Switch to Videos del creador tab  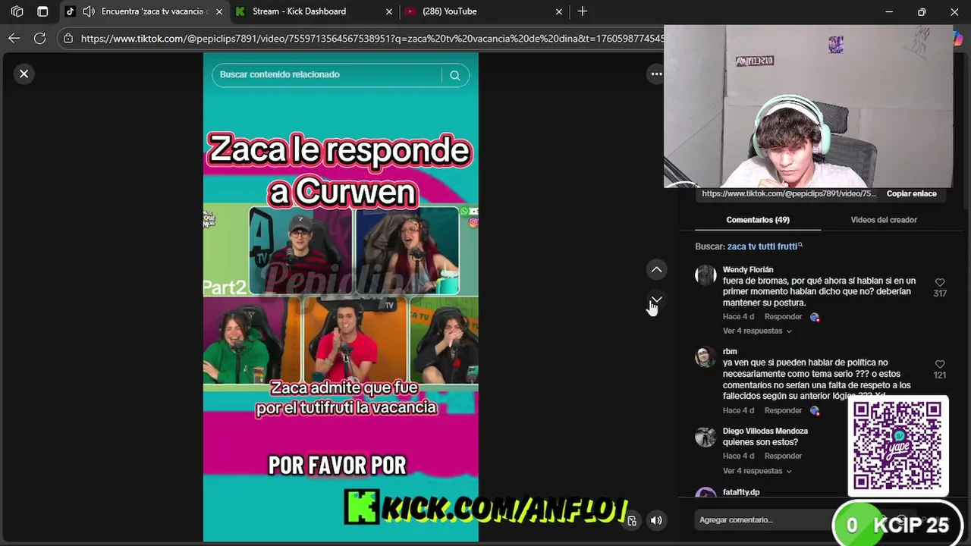(884, 220)
